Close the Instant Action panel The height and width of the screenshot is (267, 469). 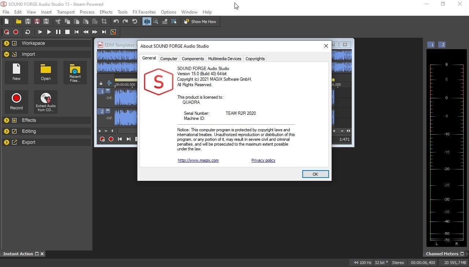click(42, 254)
